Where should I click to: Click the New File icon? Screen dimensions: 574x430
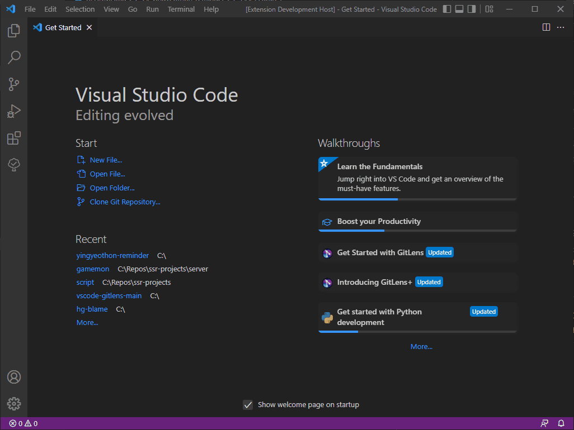[81, 160]
